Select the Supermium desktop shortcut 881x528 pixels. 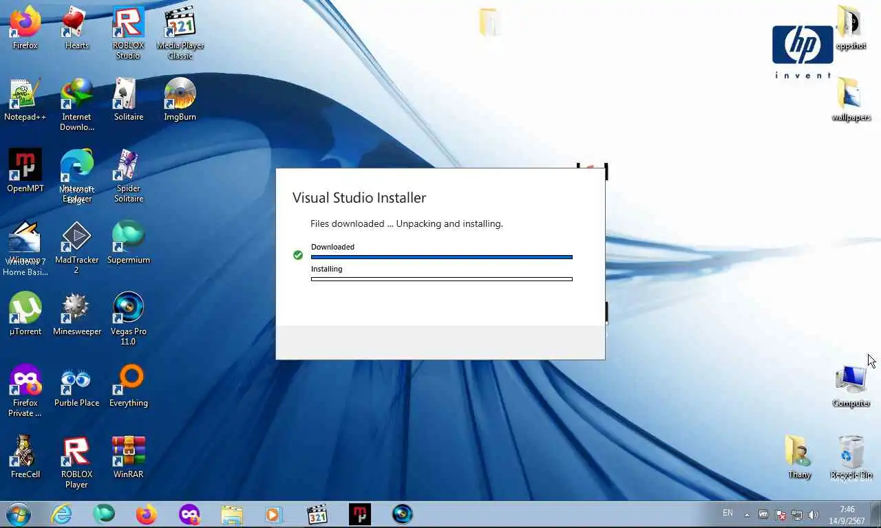pyautogui.click(x=128, y=243)
